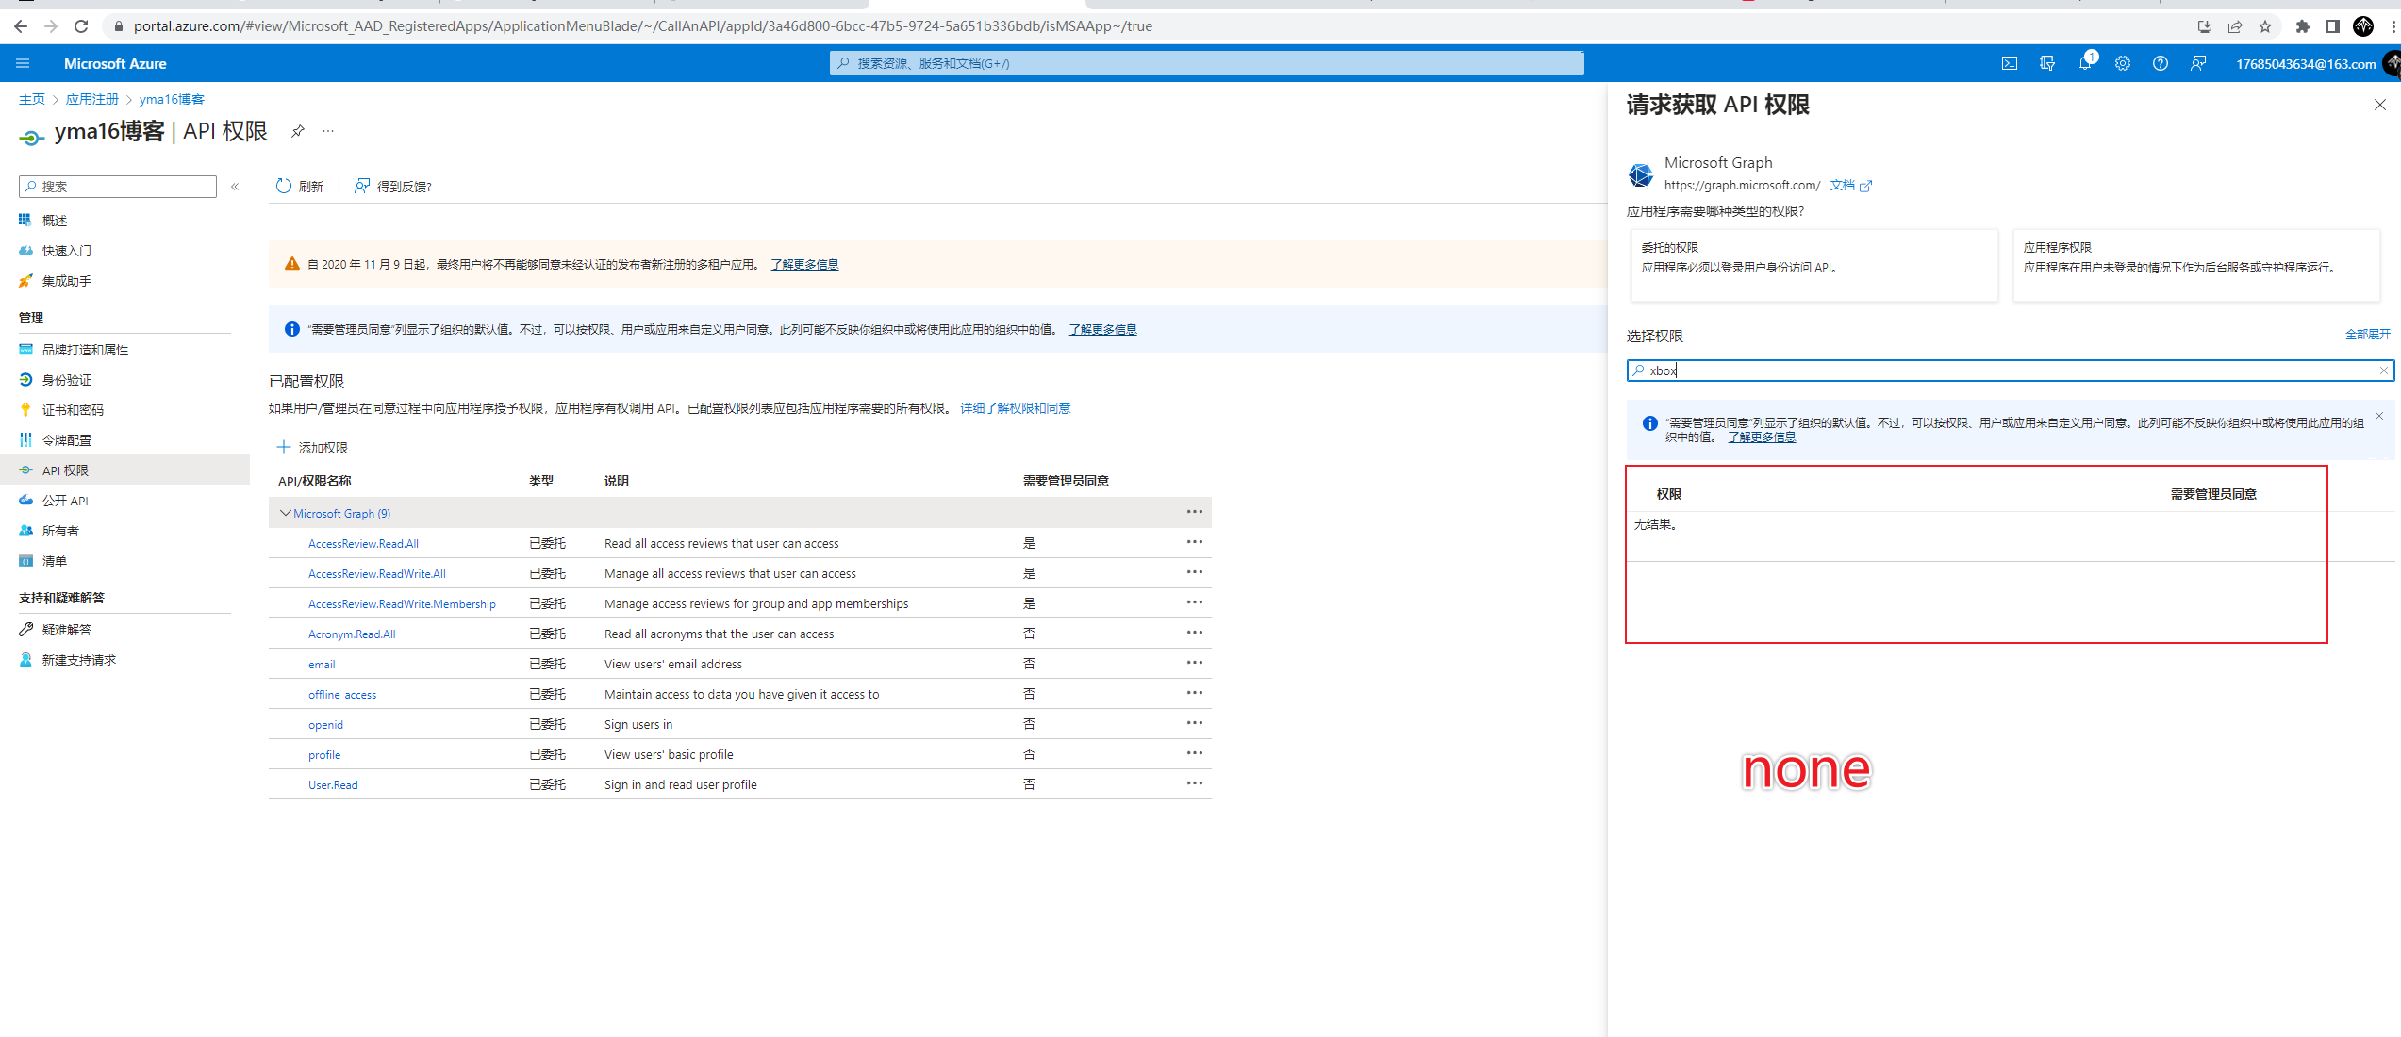Open 新建支持请求 in the left menu

(79, 660)
